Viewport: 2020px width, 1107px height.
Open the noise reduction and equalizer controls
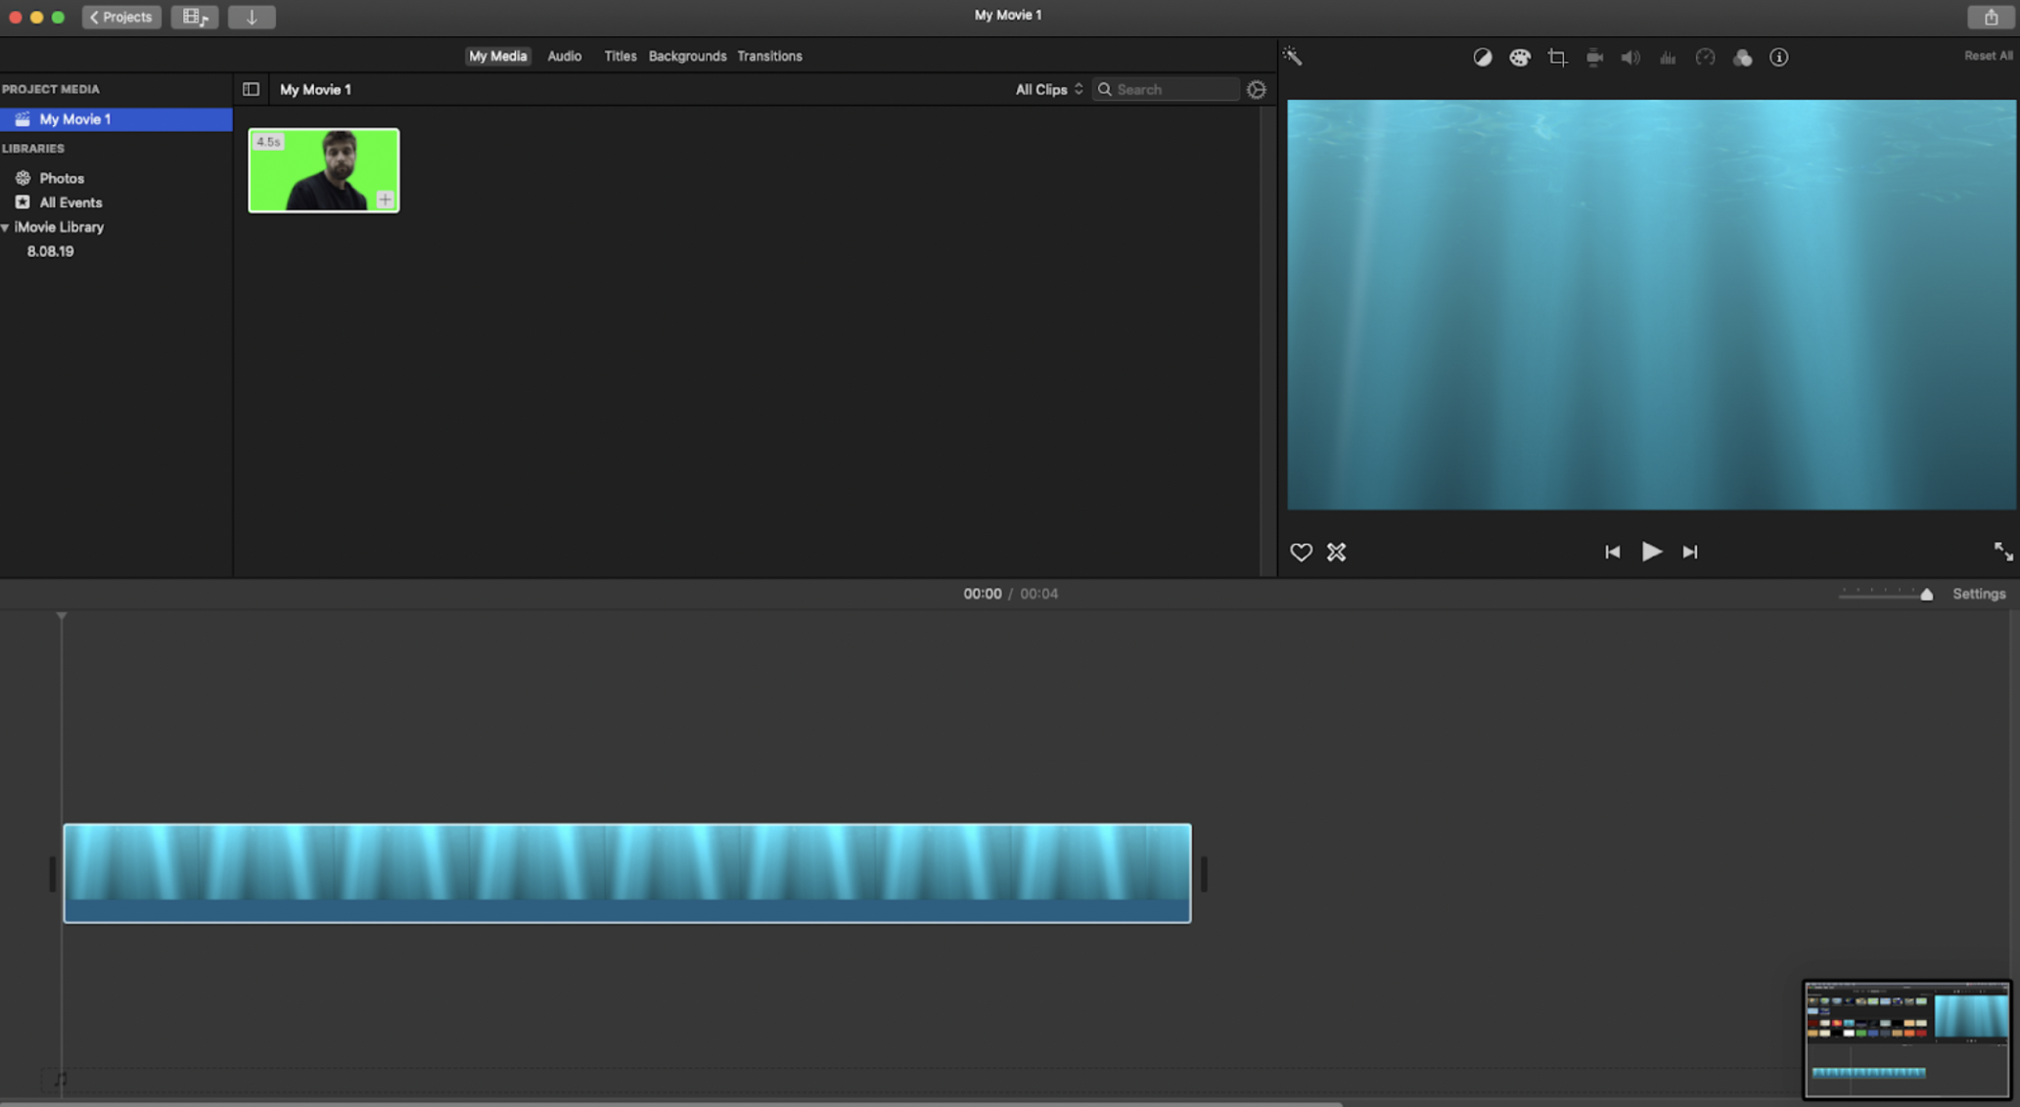[x=1669, y=57]
